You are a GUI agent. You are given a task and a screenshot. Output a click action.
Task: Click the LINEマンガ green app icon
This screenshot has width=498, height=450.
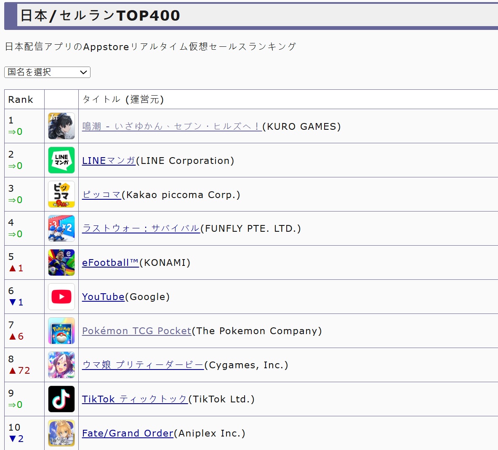click(x=61, y=160)
